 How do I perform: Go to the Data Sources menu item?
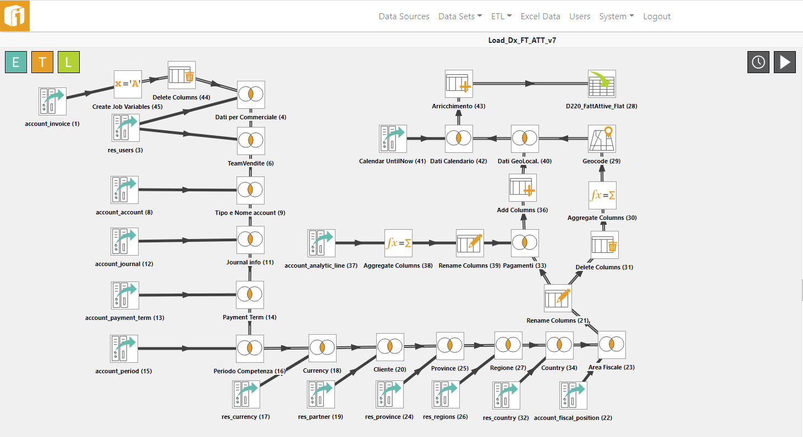pos(404,16)
